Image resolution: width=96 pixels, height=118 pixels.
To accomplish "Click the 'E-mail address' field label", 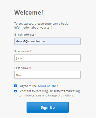I will [x=24, y=35].
